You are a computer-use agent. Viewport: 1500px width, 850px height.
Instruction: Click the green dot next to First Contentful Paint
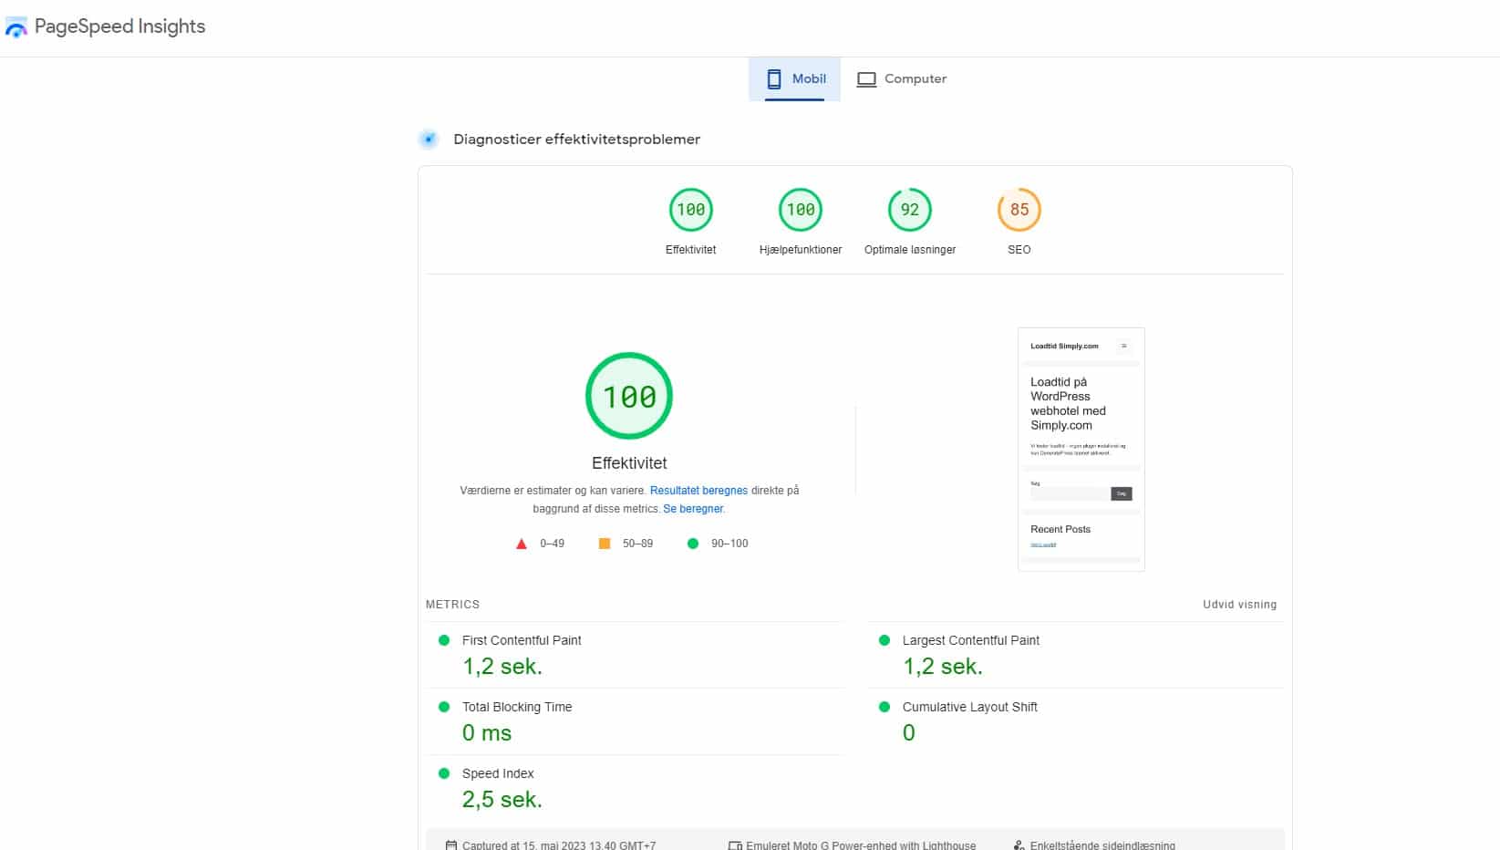pyautogui.click(x=444, y=640)
